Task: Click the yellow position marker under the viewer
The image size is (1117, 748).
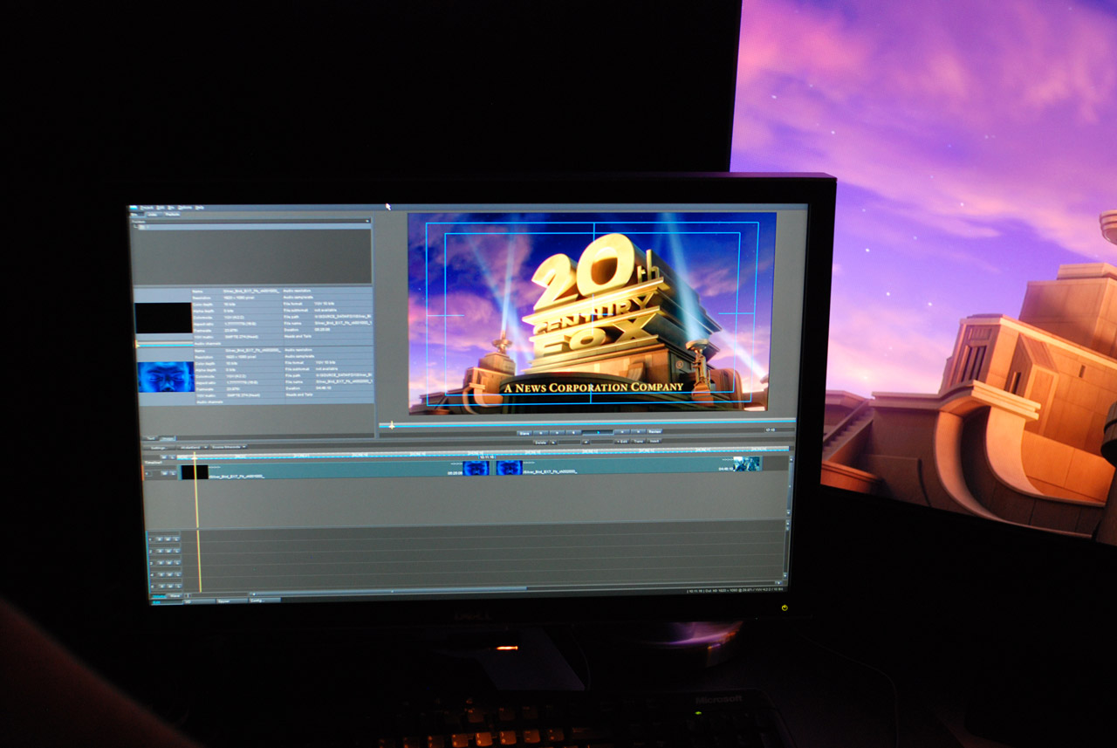Action: tap(392, 425)
